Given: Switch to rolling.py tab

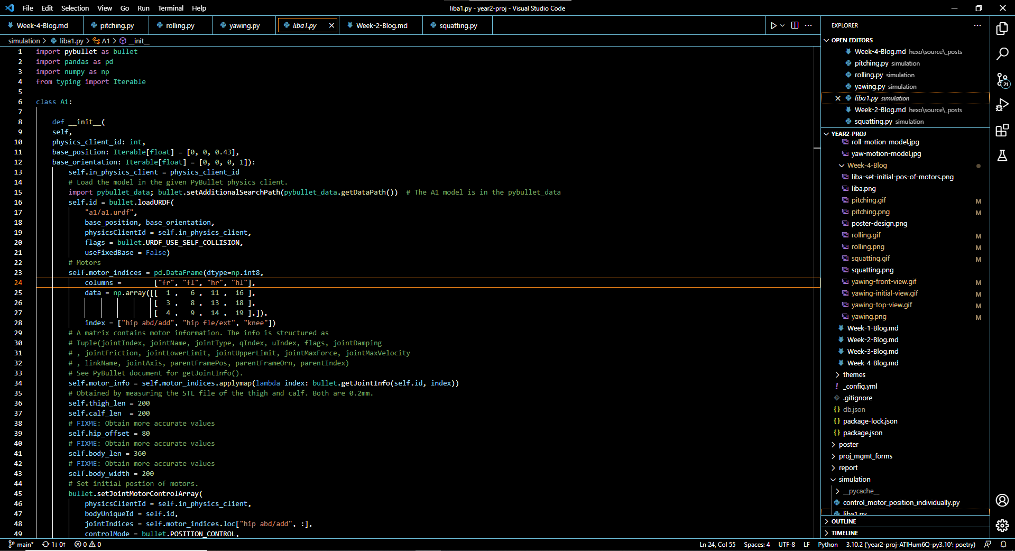Looking at the screenshot, I should (x=180, y=25).
